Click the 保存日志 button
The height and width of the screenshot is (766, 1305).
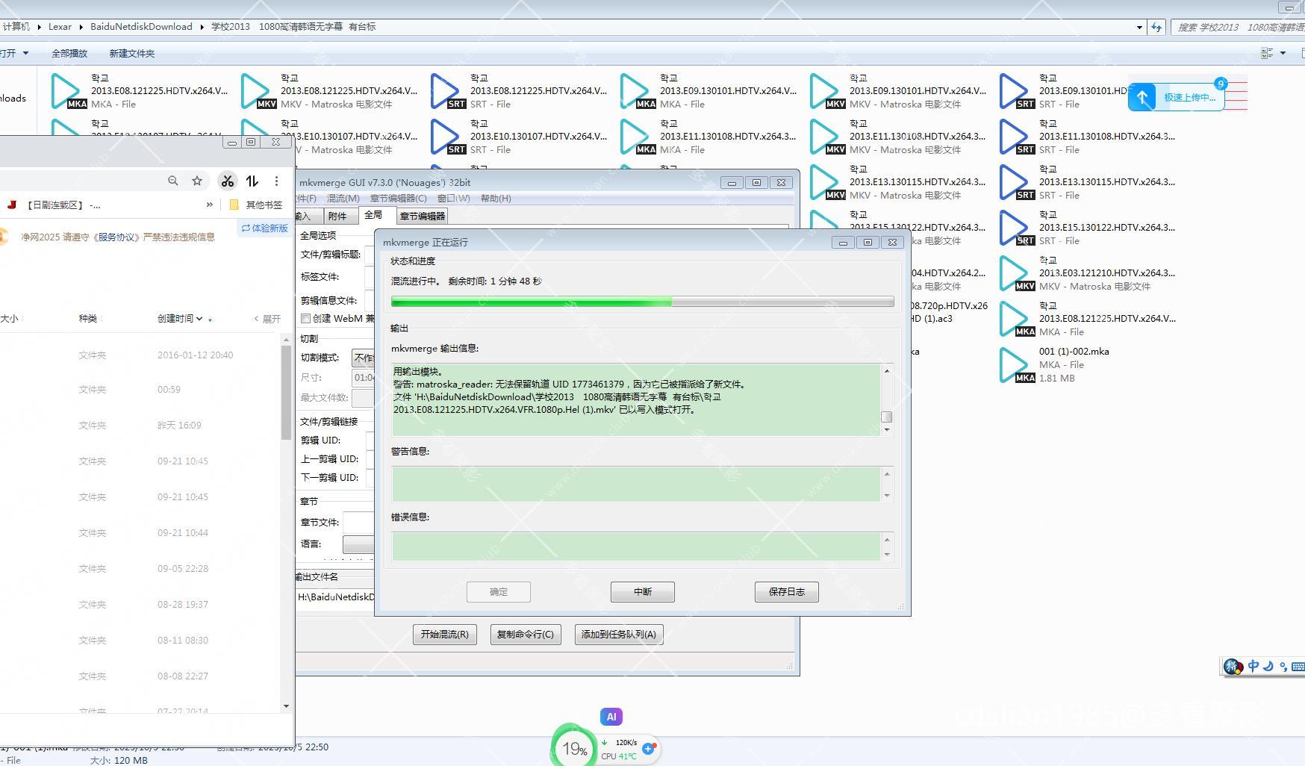(x=786, y=592)
